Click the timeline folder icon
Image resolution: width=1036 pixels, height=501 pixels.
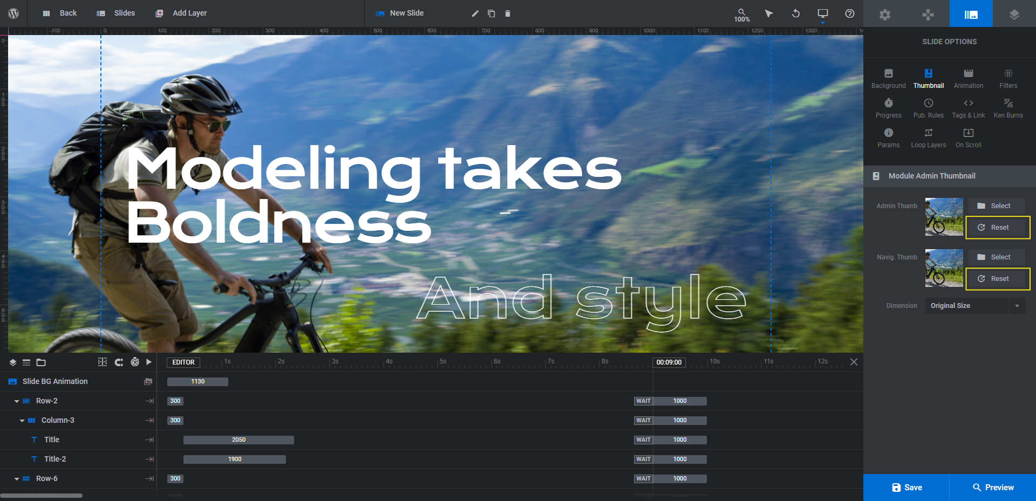41,362
